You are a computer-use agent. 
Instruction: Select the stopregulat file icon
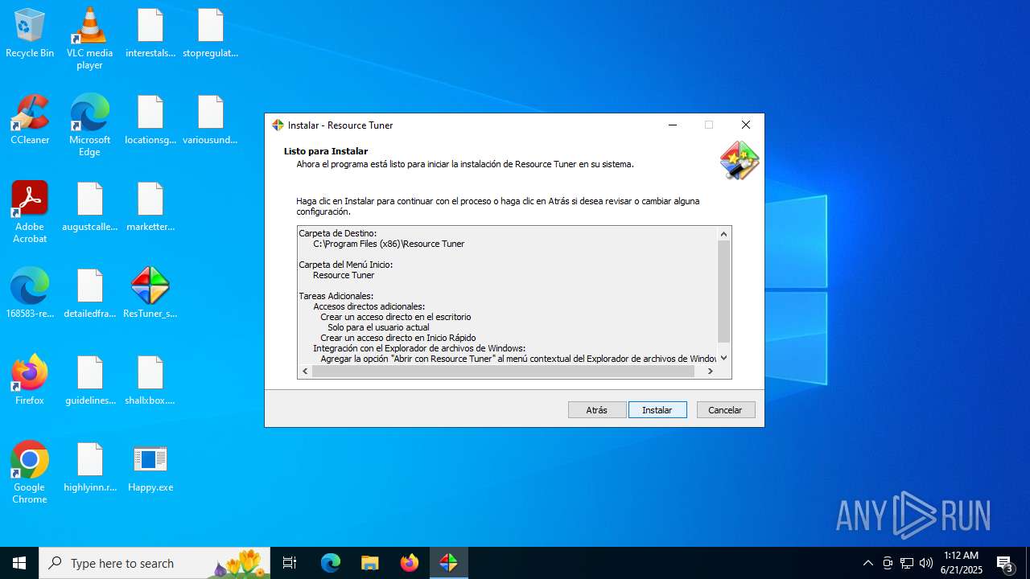tap(211, 32)
